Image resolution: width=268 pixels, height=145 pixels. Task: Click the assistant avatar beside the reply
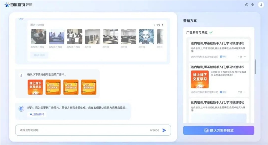click(21, 108)
